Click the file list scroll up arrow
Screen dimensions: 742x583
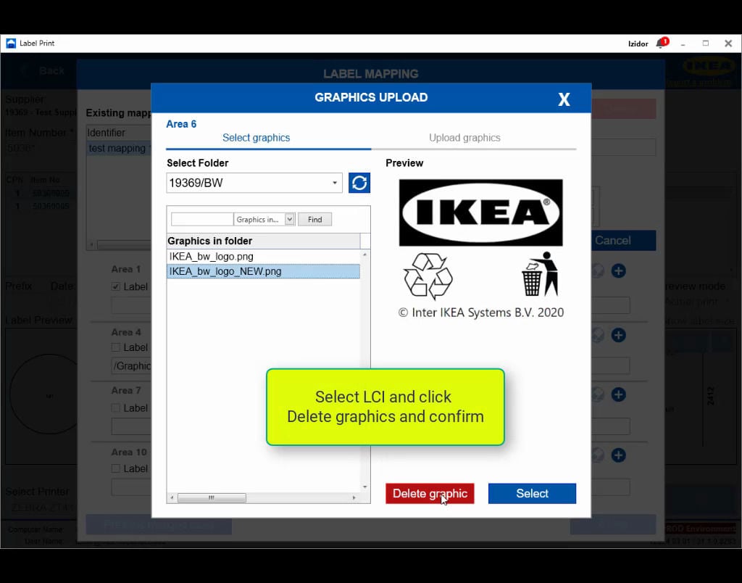(364, 255)
